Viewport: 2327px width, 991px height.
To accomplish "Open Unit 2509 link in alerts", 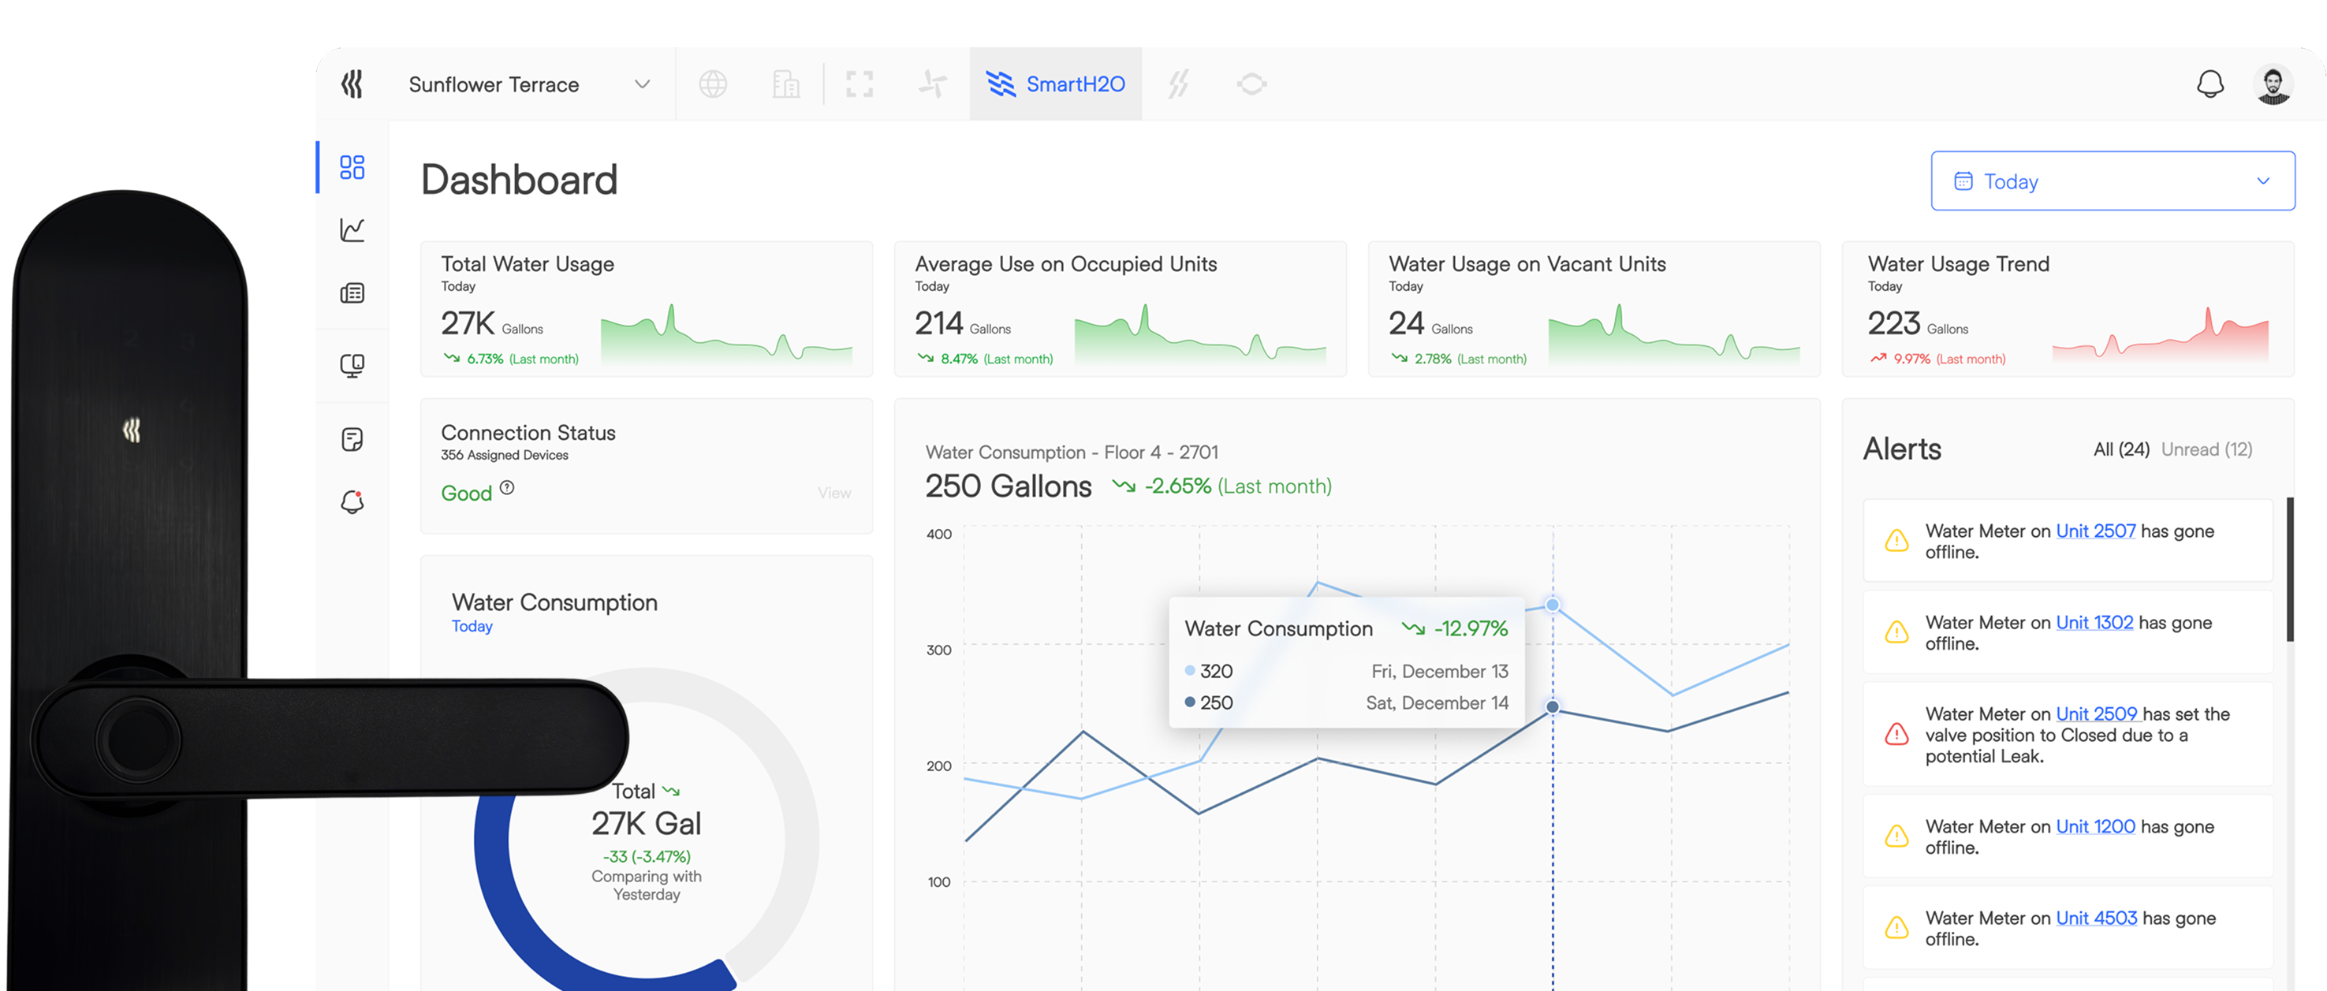I will (2097, 713).
